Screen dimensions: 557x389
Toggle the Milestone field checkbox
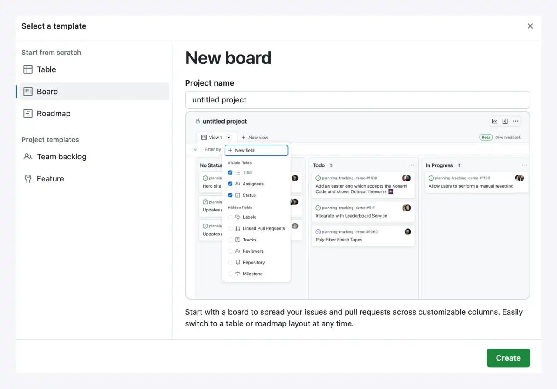(x=230, y=274)
